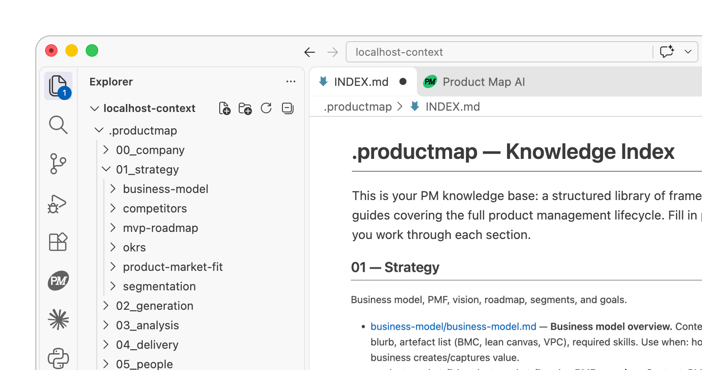The width and height of the screenshot is (702, 370).
Task: Open the Explorer view in activity bar
Action: tap(58, 86)
